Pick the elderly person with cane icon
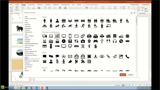Viewport: 160px width, 90px height. (89, 26)
